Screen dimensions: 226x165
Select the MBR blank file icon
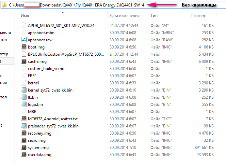(23, 112)
